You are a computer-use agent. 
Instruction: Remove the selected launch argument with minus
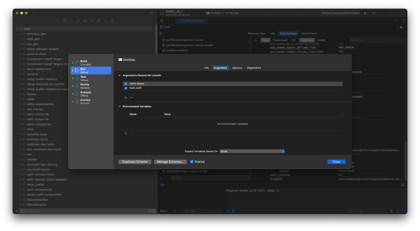coord(131,97)
